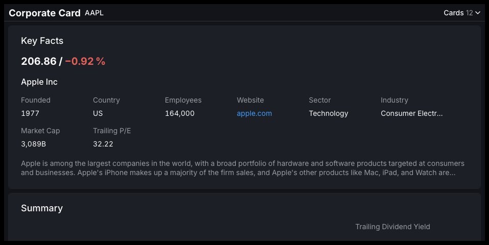Open the apple.com website link
The image size is (489, 245).
tap(254, 113)
